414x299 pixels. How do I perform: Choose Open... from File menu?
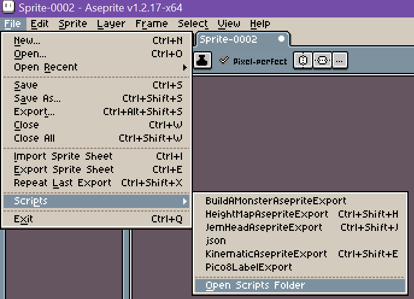pos(96,54)
